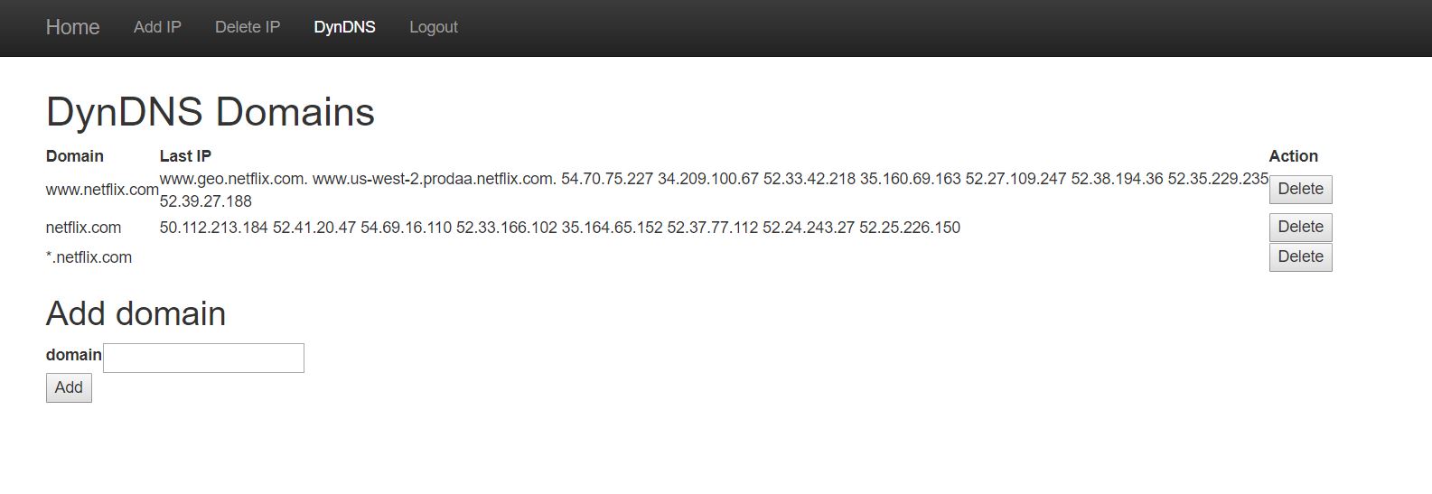Click the Add domain section heading
Screen dimensions: 1432x494
pyautogui.click(x=136, y=313)
